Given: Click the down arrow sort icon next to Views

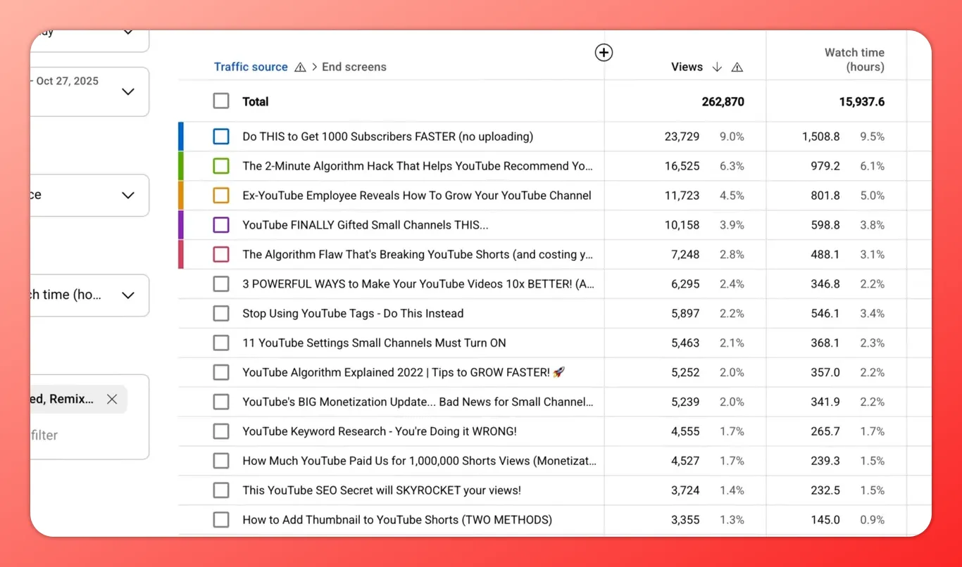Looking at the screenshot, I should 717,67.
